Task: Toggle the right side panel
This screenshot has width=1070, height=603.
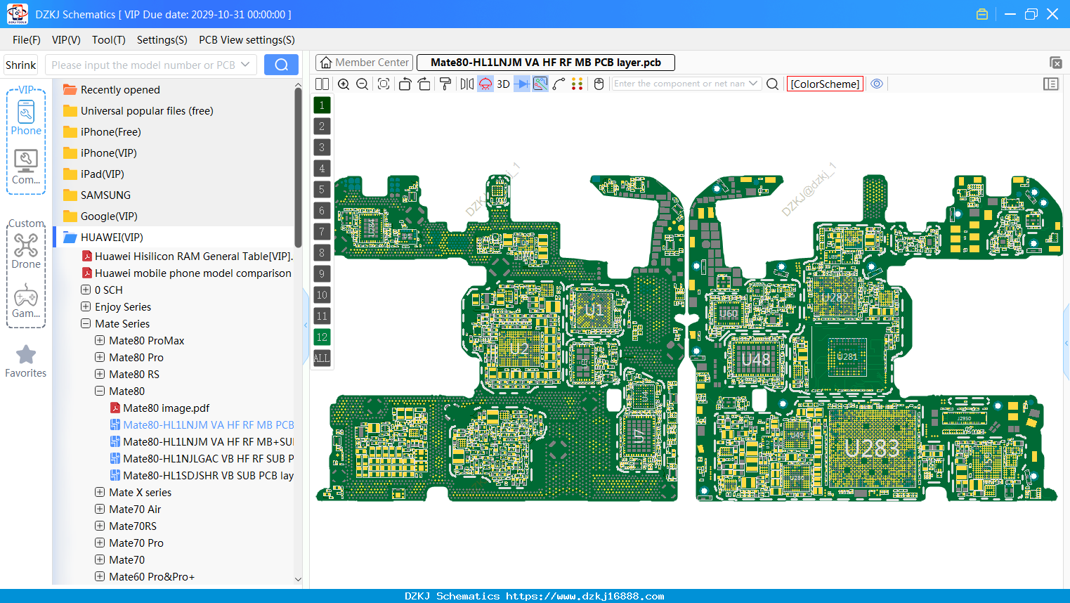Action: [x=1051, y=84]
